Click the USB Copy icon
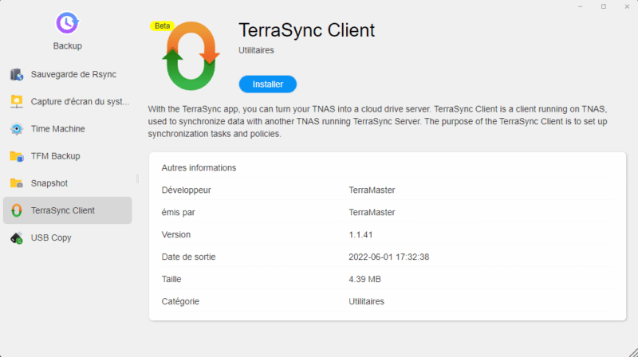 (x=17, y=237)
